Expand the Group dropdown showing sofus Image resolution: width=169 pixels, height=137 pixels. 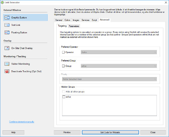[119, 66]
